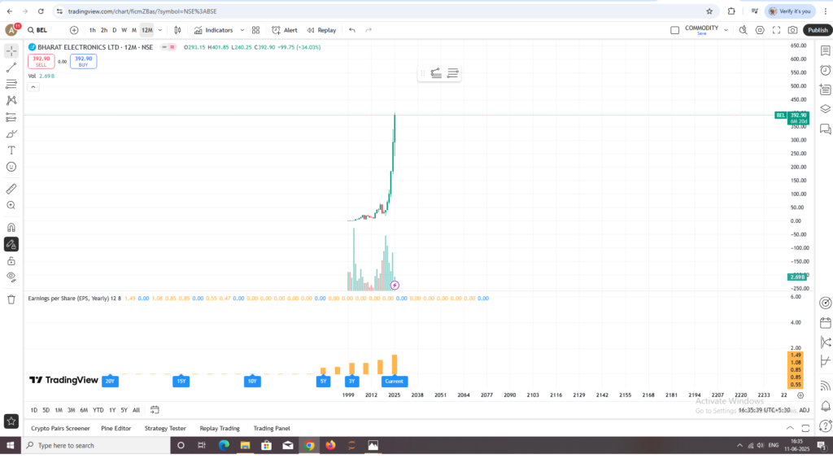This screenshot has height=467, width=833.
Task: Open the Trading Panel tab
Action: (x=272, y=428)
